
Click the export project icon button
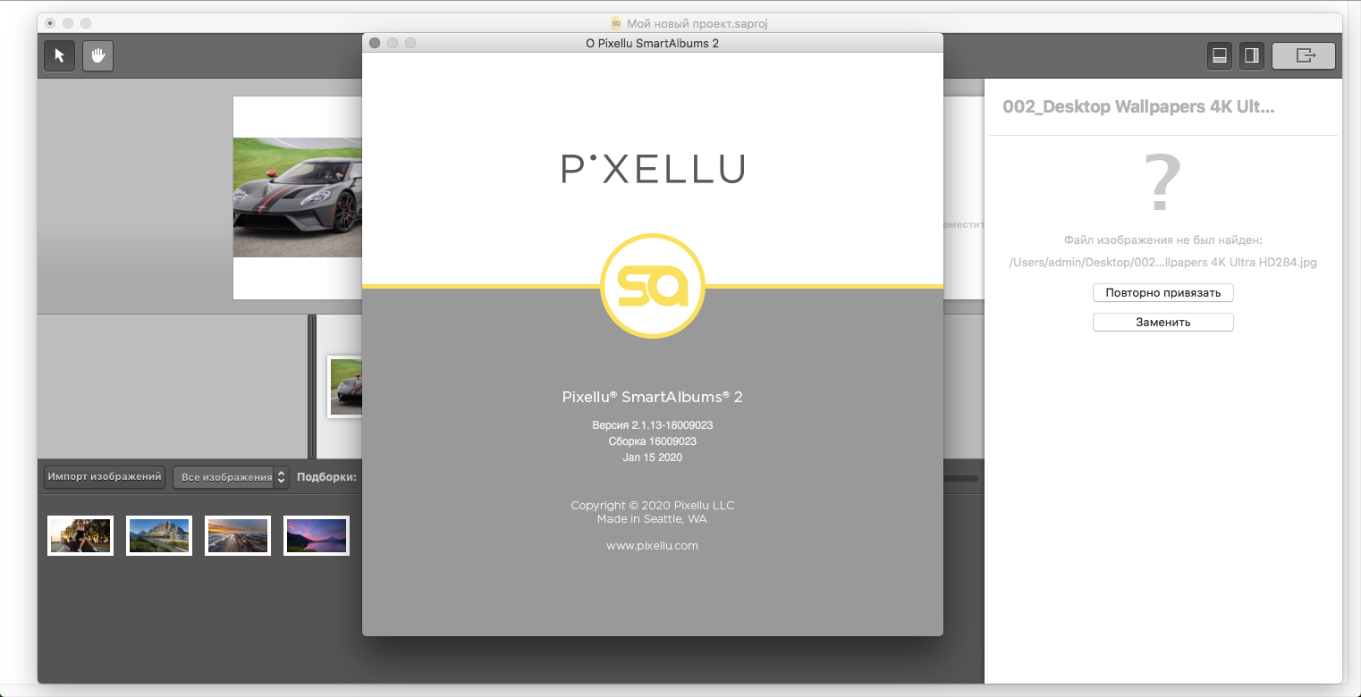(x=1304, y=55)
